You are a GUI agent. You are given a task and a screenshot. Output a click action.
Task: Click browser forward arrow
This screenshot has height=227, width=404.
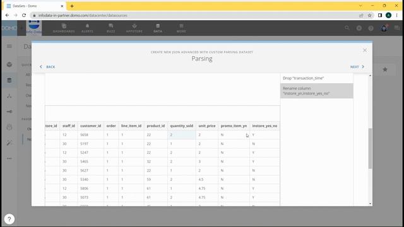click(15, 15)
